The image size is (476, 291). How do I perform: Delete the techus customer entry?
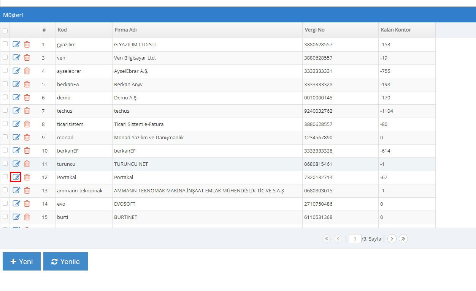click(x=27, y=111)
